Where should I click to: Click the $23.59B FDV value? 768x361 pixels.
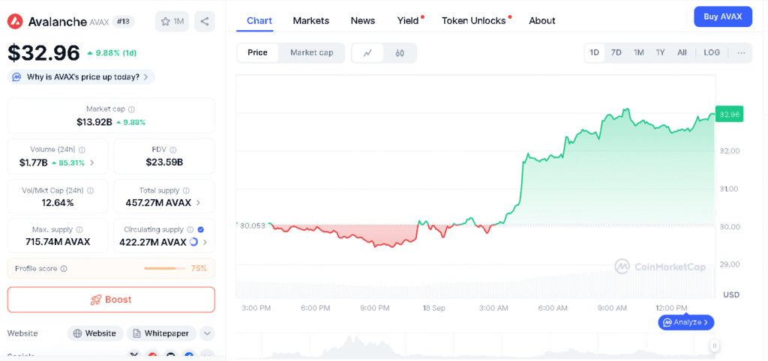click(164, 163)
